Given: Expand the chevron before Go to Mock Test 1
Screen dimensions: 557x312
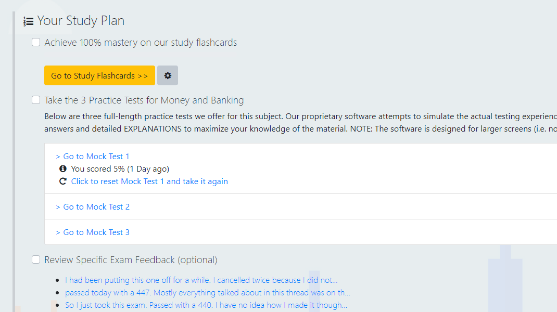Looking at the screenshot, I should point(58,156).
